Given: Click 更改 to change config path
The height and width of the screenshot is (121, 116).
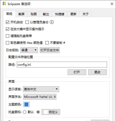Looking at the screenshot, I should coord(97,72).
